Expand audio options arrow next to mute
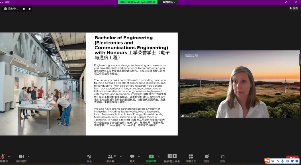This screenshot has width=301, height=165. point(9,156)
